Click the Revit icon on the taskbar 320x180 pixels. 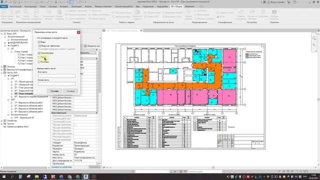(86, 176)
